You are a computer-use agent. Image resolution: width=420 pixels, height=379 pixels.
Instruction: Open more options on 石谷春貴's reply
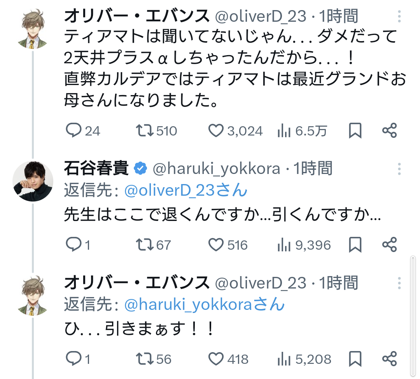(x=399, y=169)
